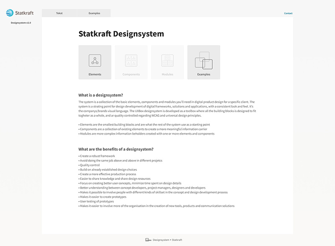Open the Elements card icon
The height and width of the screenshot is (246, 335).
[x=95, y=60]
